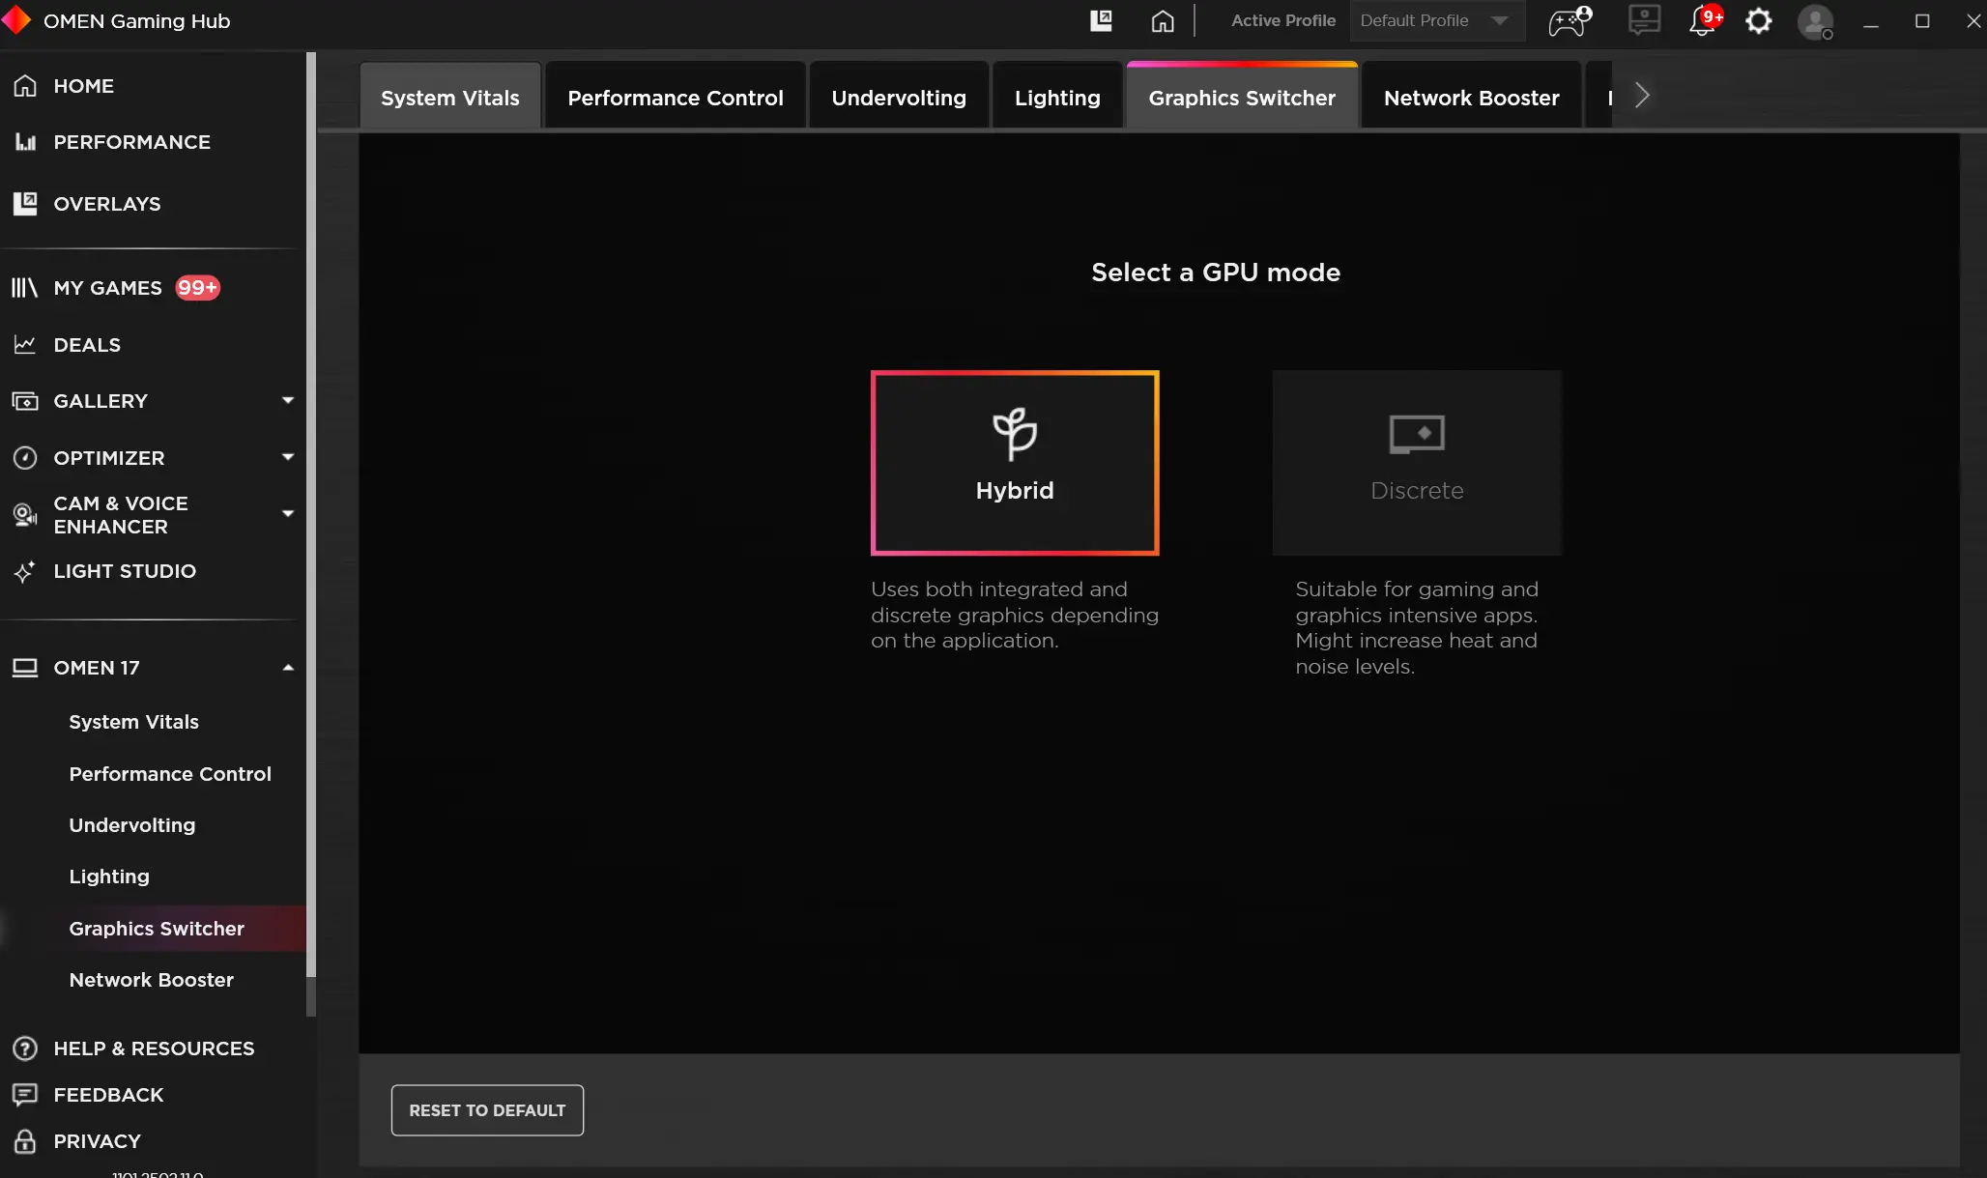Click the 99+ badge on My Games
Screen dimensions: 1987x1178
coord(198,288)
